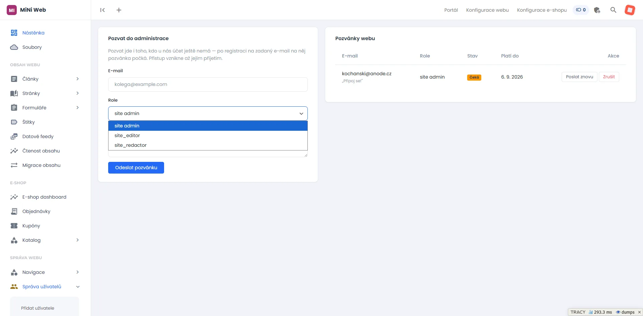Open the red user avatar menu
The image size is (643, 316).
click(630, 10)
